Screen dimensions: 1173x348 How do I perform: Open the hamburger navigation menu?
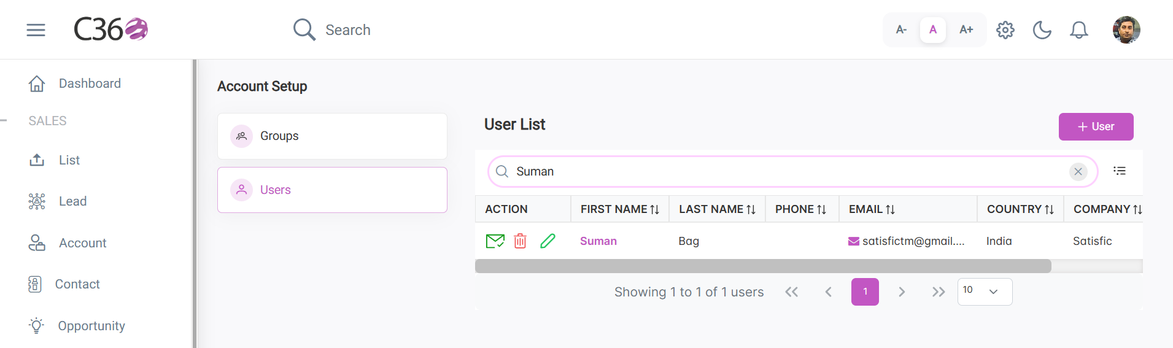(36, 29)
